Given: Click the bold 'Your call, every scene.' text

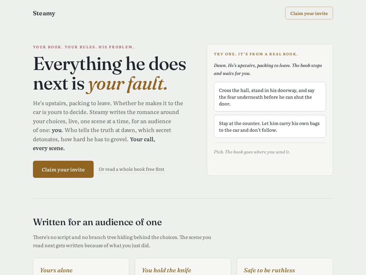Looking at the screenshot, I should (94, 144).
